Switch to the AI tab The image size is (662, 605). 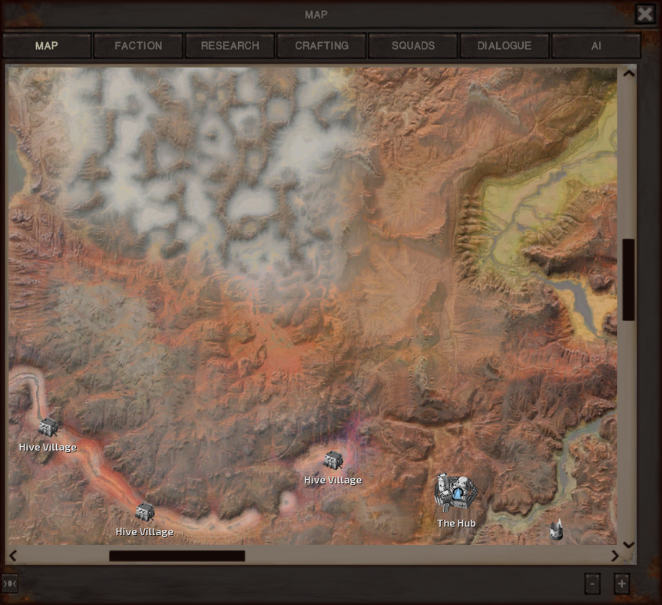596,45
